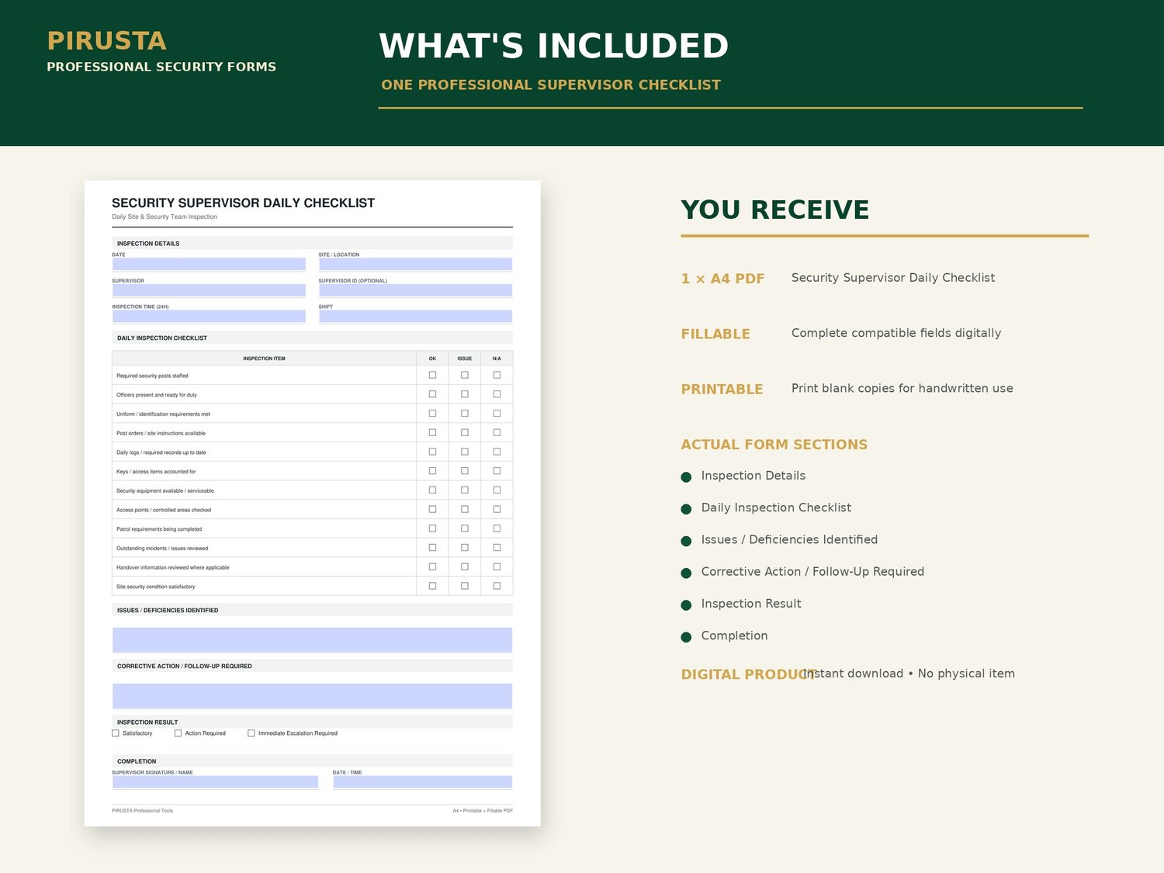Tick OK for Outstanding incidents reviewed

coord(432,547)
